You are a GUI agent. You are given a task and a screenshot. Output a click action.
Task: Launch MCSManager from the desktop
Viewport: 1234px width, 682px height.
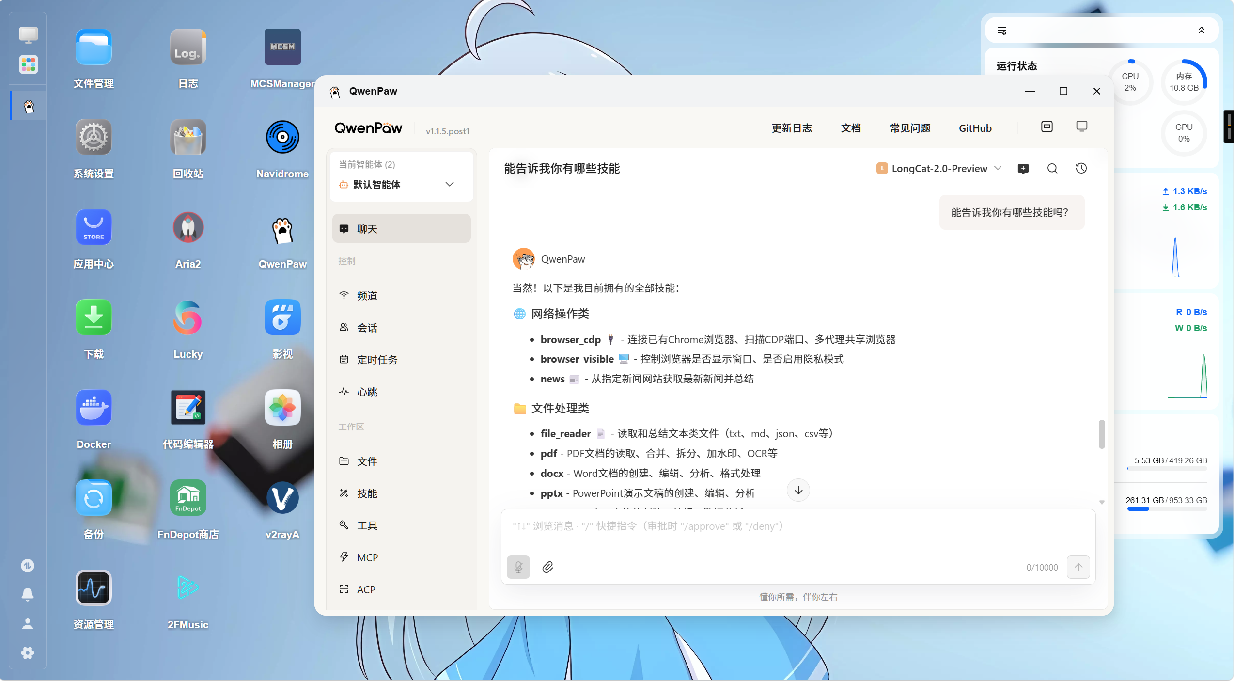282,47
